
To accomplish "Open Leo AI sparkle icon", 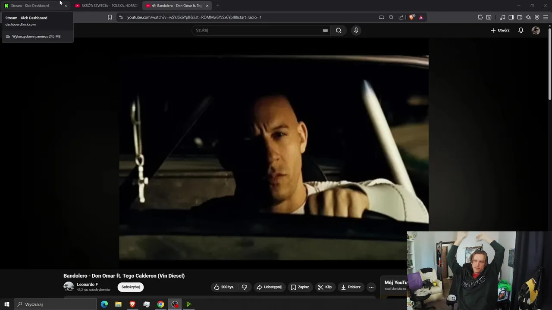I will point(528,17).
